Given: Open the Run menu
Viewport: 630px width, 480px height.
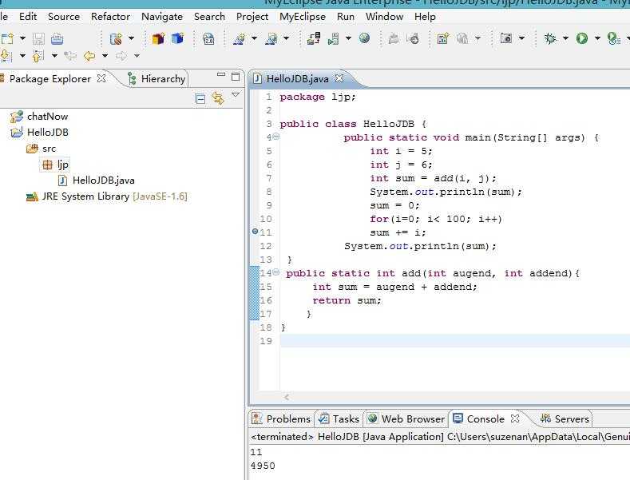Looking at the screenshot, I should [x=346, y=17].
